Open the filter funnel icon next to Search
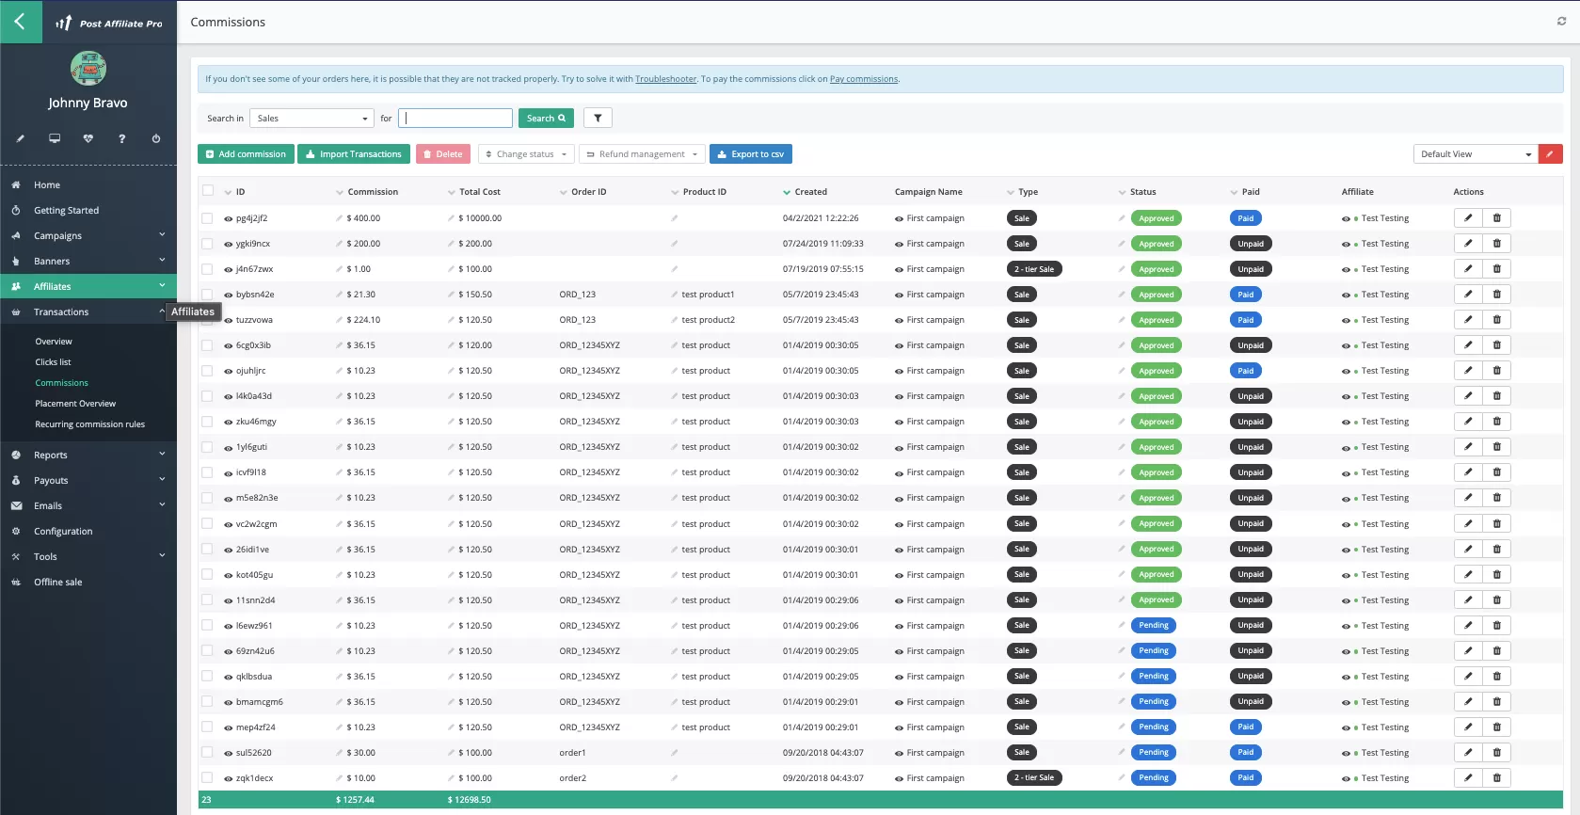 [598, 118]
